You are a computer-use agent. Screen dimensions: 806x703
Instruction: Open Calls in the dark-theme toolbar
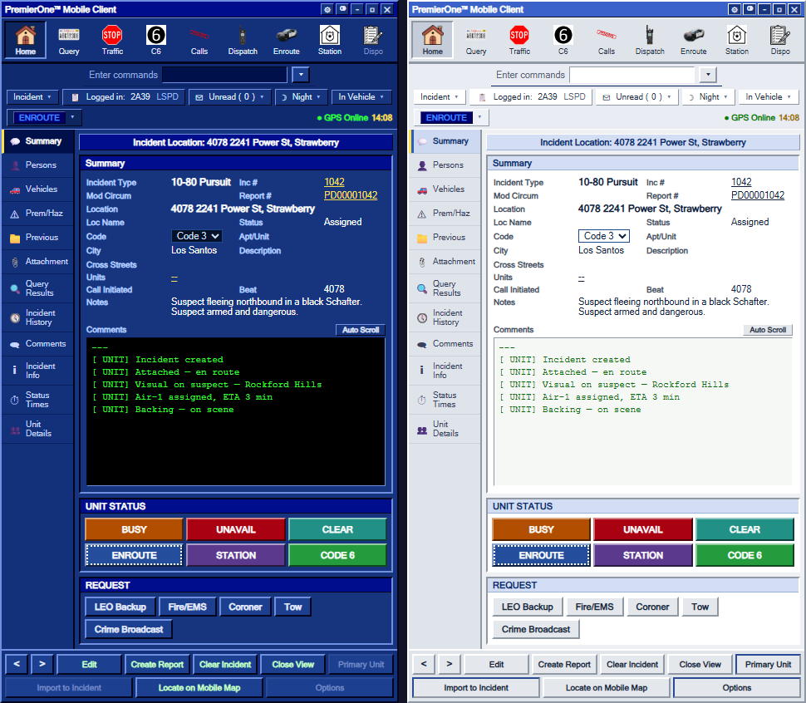pyautogui.click(x=199, y=40)
